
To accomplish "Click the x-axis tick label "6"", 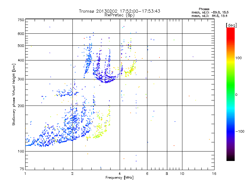I will 147,174.
